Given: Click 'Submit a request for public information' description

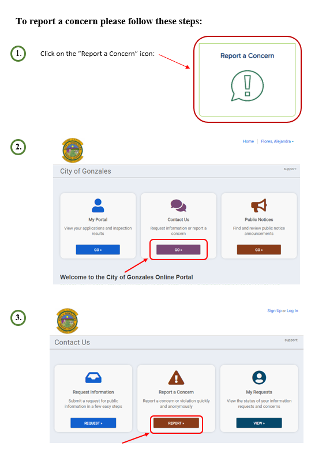Looking at the screenshot, I should coord(93,403).
